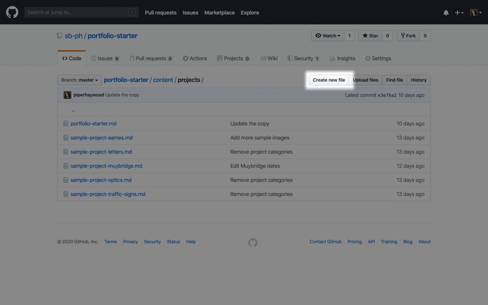Click file icon beside sample-project-eames.md

(x=66, y=137)
